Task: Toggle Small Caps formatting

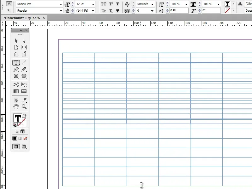Action: tap(104, 11)
